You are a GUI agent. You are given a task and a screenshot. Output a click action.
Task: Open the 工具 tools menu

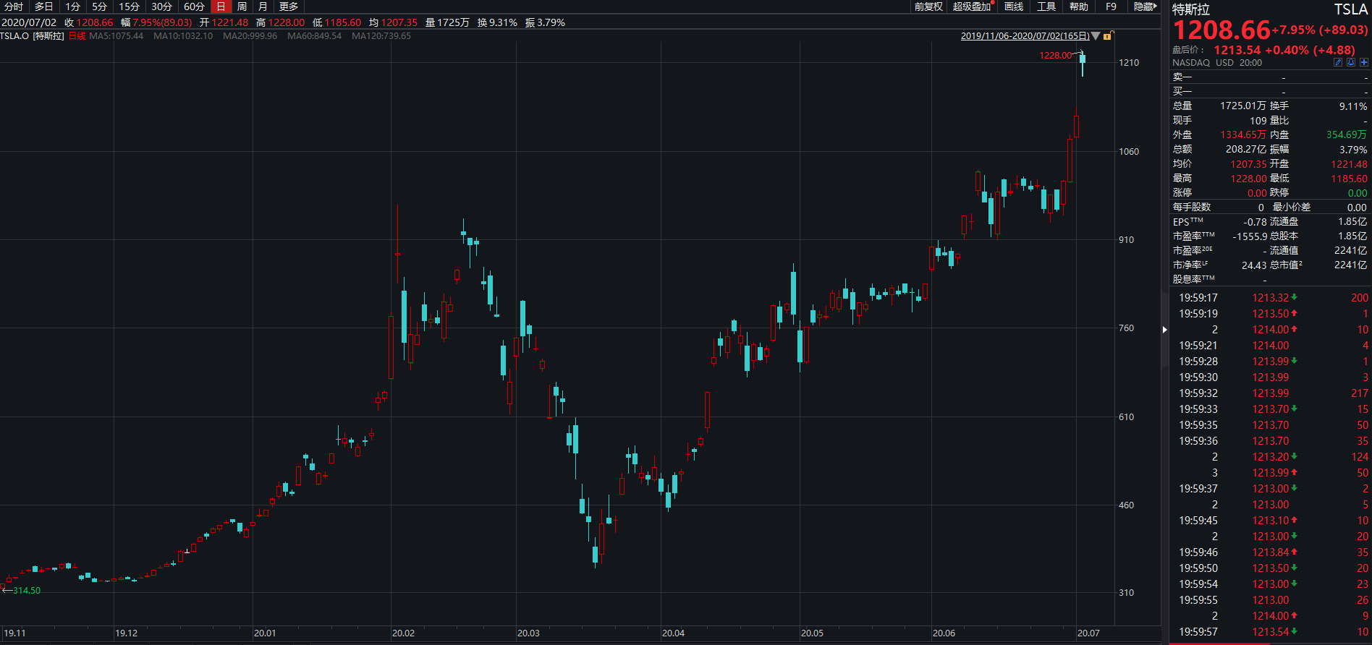coord(1046,7)
